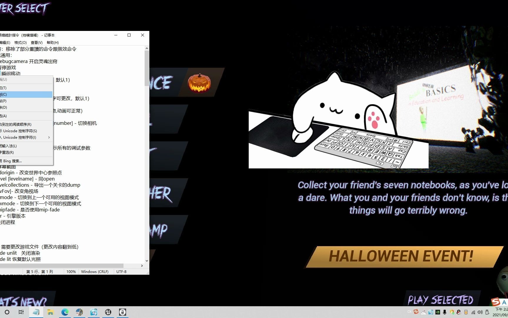Choose the paste (P) context menu entry

click(26, 101)
